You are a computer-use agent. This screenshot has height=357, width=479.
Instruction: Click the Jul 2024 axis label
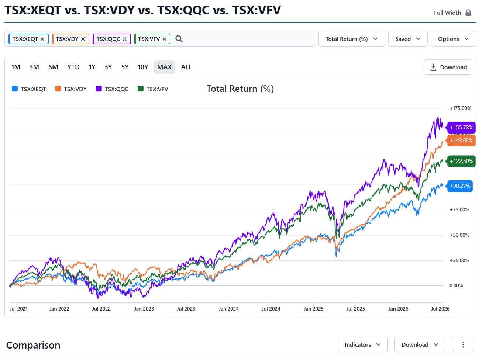point(271,309)
